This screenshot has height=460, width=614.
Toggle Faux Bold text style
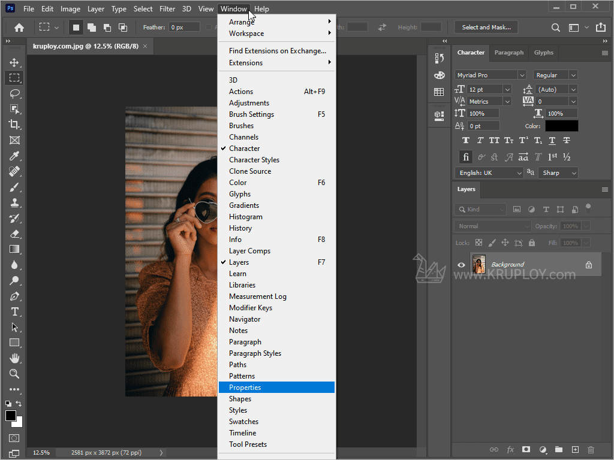465,140
